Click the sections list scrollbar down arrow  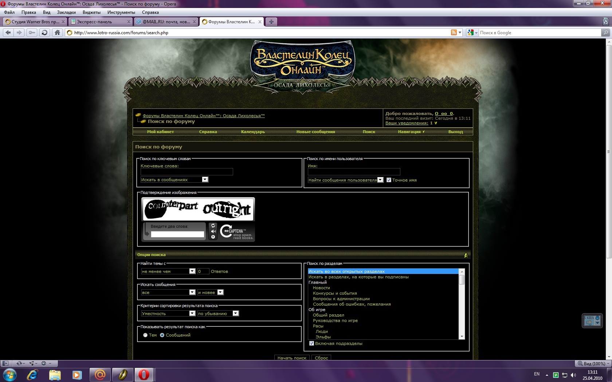(x=462, y=337)
